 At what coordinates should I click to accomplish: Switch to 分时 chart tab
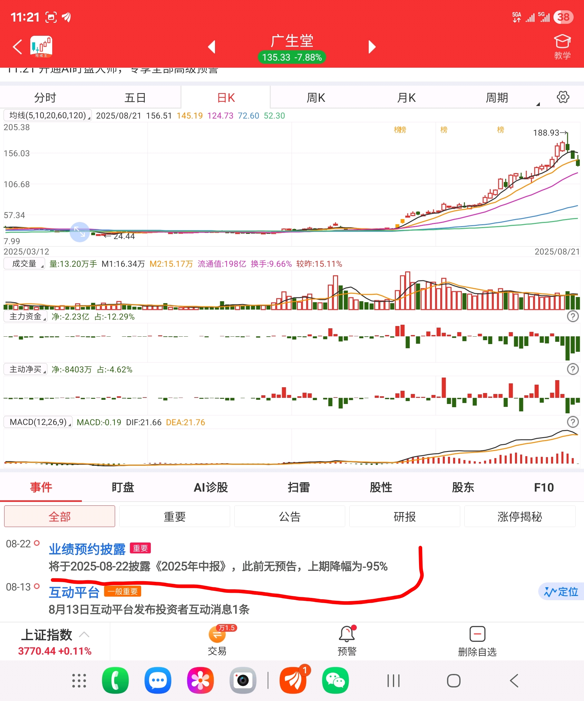[x=45, y=98]
